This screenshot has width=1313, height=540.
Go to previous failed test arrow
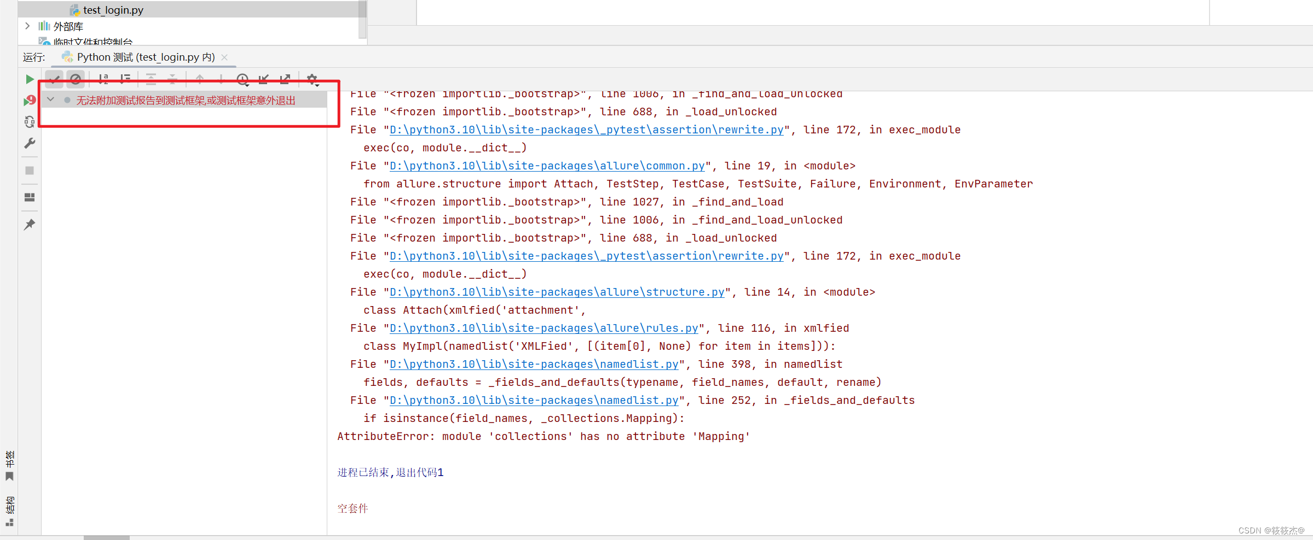pyautogui.click(x=200, y=80)
